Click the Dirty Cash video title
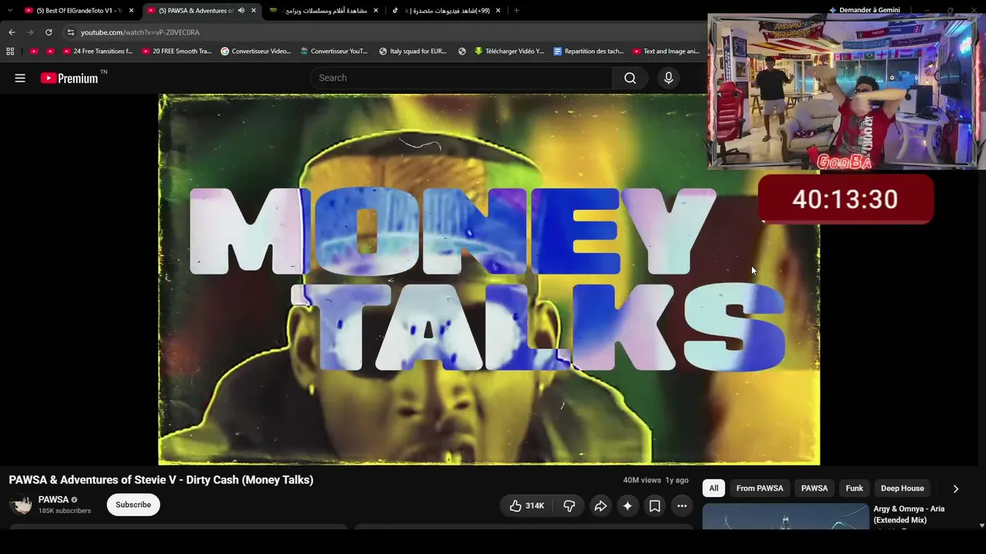986x554 pixels. coord(161,480)
